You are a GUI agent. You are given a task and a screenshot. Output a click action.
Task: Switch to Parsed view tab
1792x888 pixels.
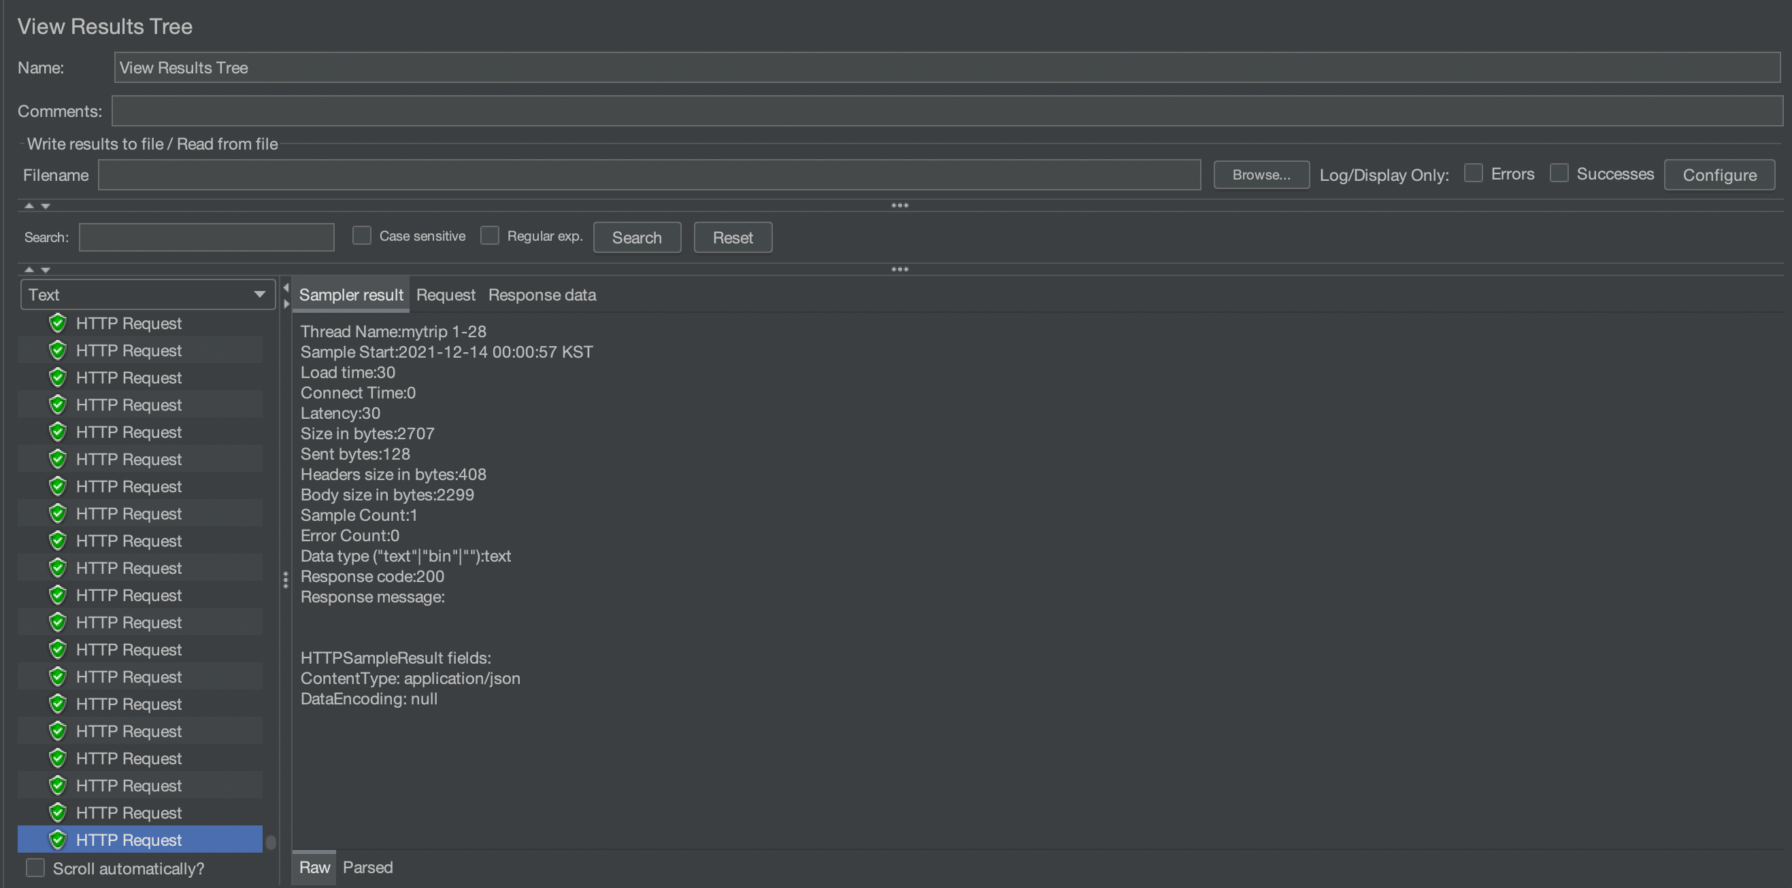pyautogui.click(x=367, y=867)
